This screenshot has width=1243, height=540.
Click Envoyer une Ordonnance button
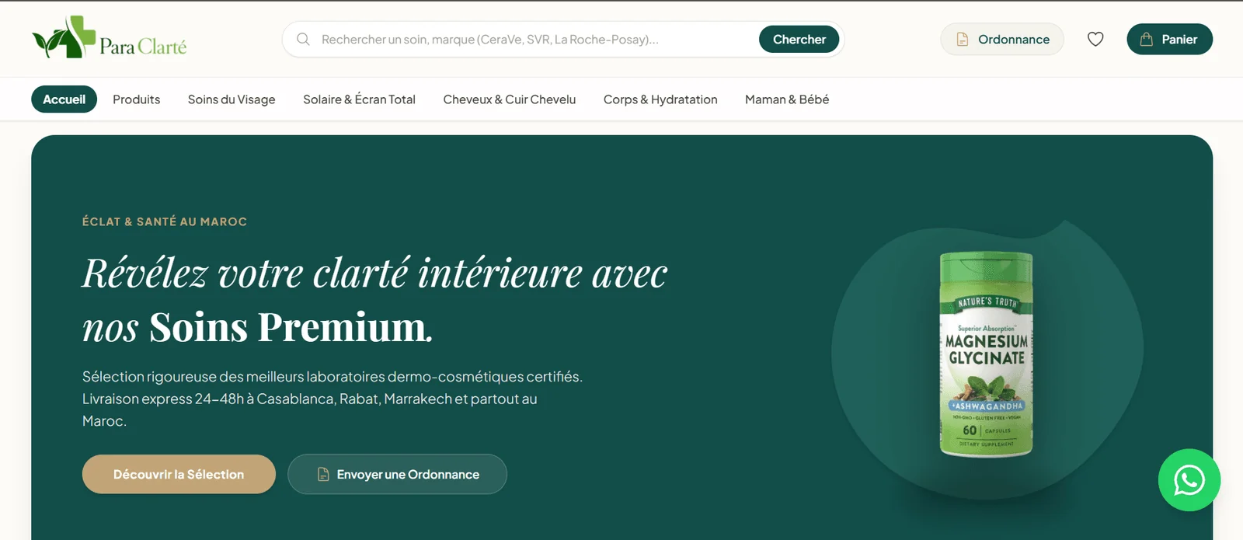397,474
